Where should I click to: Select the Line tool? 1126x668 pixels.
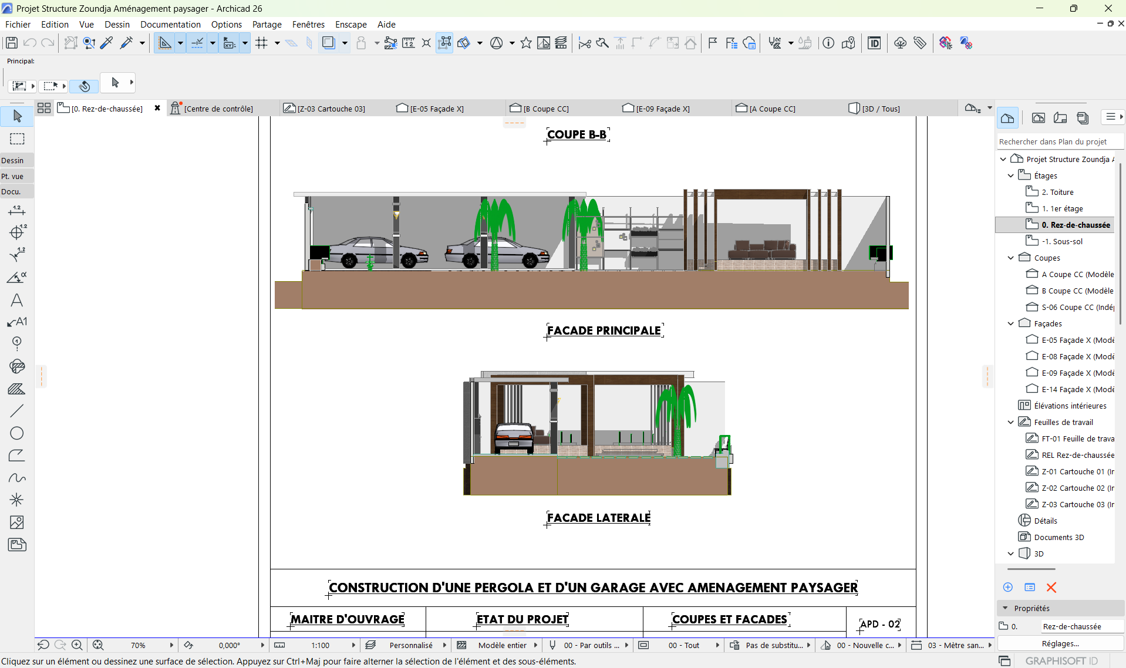click(x=16, y=411)
